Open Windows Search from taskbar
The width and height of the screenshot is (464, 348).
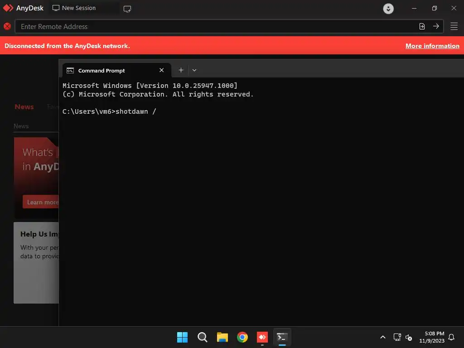203,337
